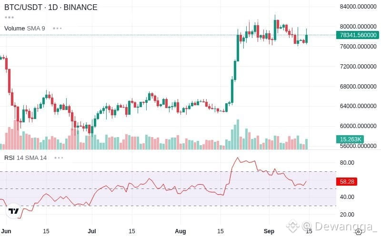Click the 64000.000000 price axis label
The width and height of the screenshot is (381, 238).
(x=358, y=106)
